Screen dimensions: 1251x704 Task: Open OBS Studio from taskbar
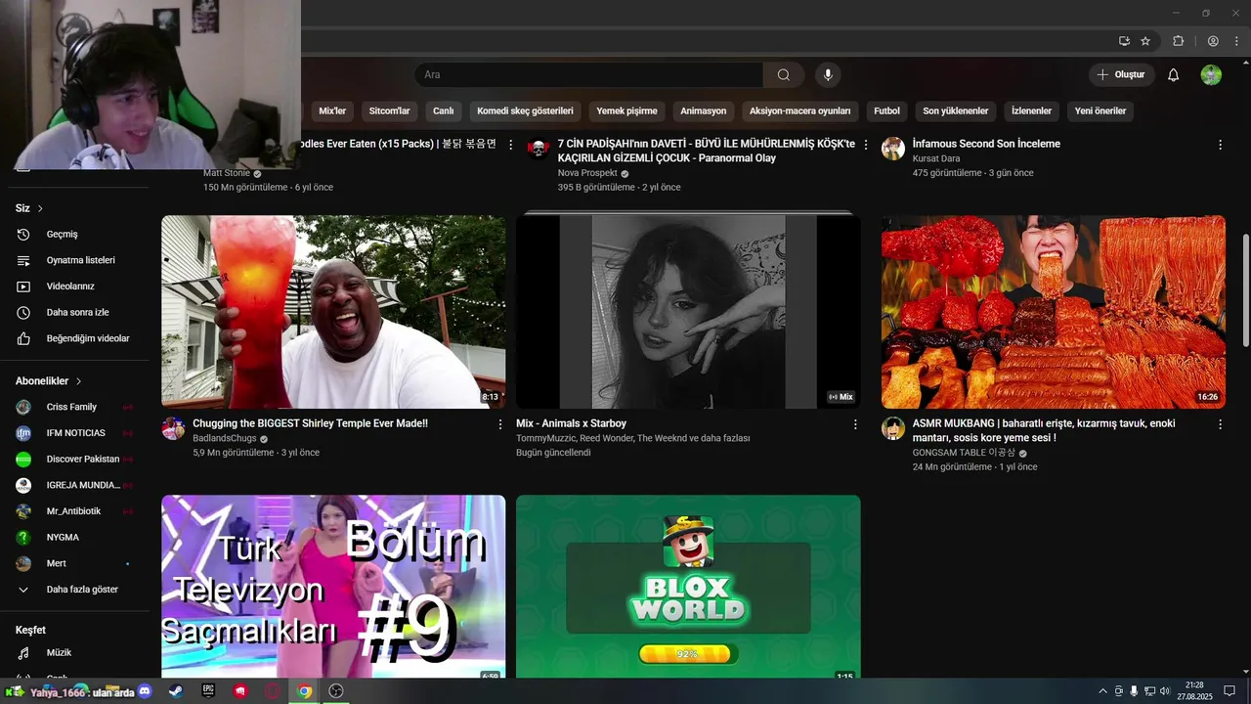click(336, 690)
